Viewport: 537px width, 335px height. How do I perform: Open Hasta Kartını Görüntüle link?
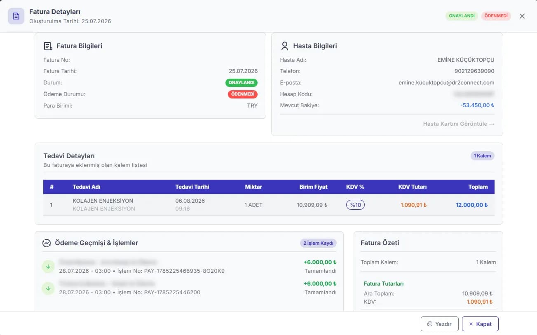pos(459,124)
